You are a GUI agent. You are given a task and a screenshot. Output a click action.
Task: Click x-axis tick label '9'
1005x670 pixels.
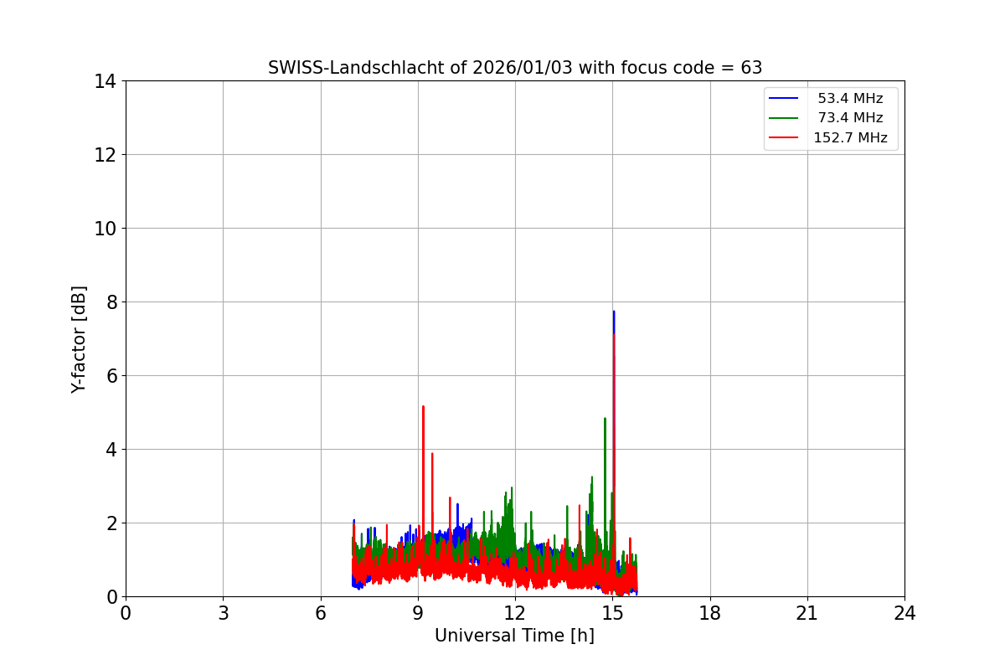click(x=418, y=613)
